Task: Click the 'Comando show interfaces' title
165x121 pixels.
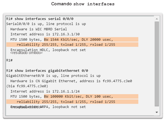Action: [x=83, y=4]
